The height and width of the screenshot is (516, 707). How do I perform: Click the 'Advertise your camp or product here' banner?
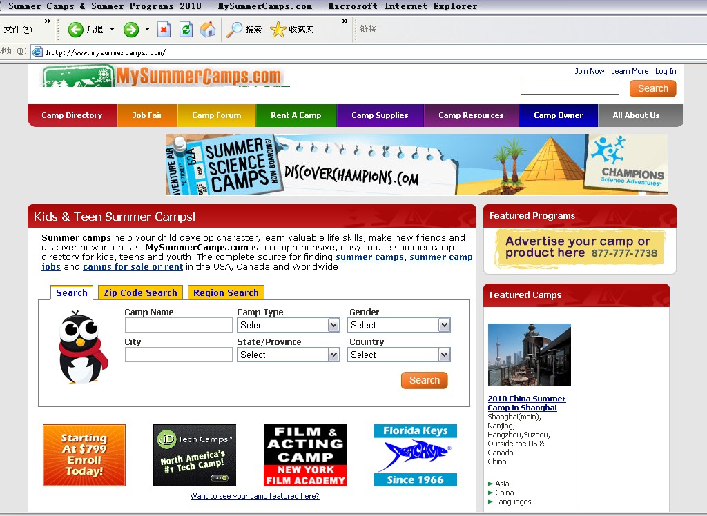(580, 249)
